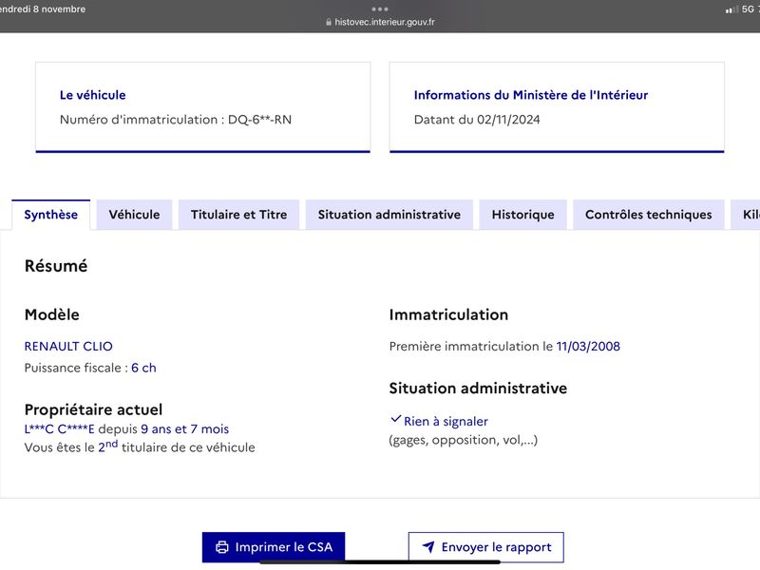Tap the three dots above the address bar
760x570 pixels.
tap(380, 9)
